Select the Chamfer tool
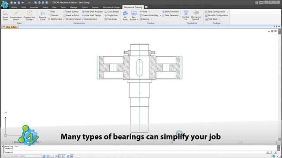Viewport: 282px width, 158px height. (53, 15)
